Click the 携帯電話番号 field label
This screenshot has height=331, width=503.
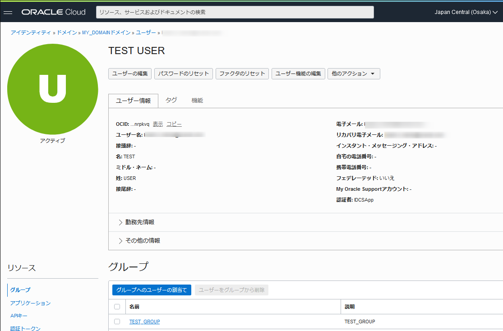point(352,167)
